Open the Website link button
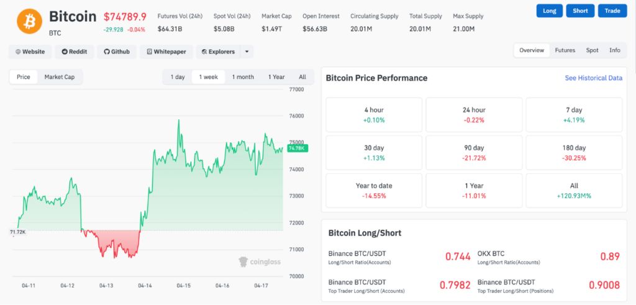Image resolution: width=636 pixels, height=305 pixels. coord(30,52)
